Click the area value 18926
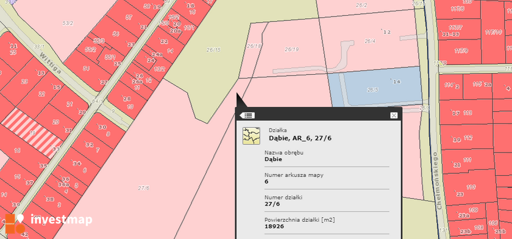 [x=274, y=226]
